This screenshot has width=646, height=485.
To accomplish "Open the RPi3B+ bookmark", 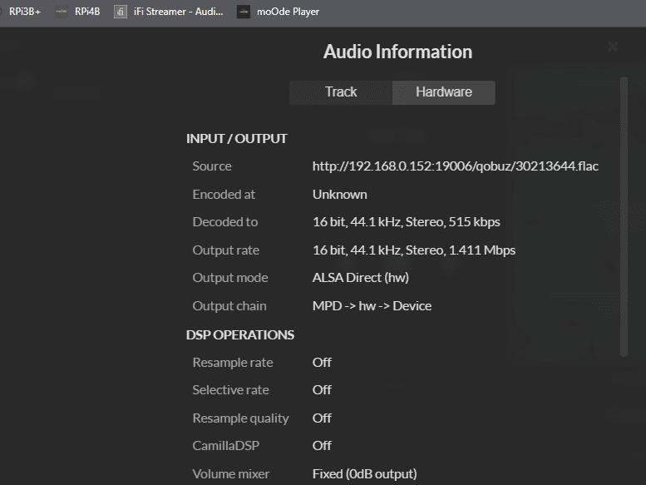I will pyautogui.click(x=25, y=12).
